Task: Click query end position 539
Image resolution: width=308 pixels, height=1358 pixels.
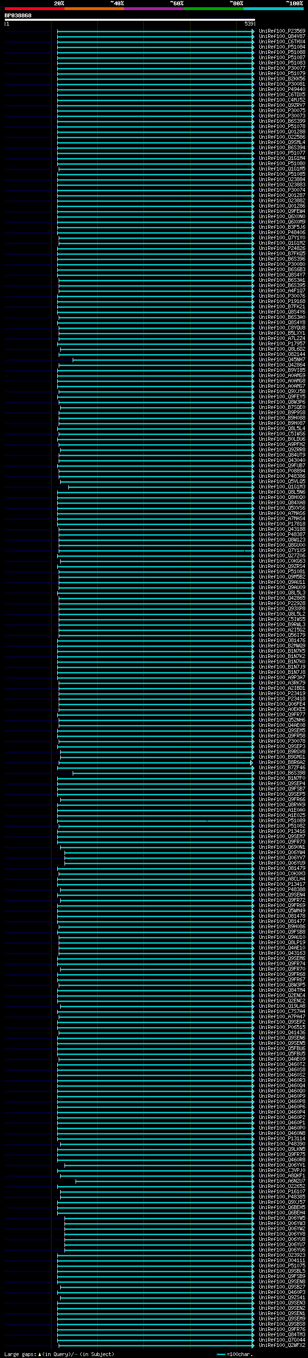Action: 248,24
